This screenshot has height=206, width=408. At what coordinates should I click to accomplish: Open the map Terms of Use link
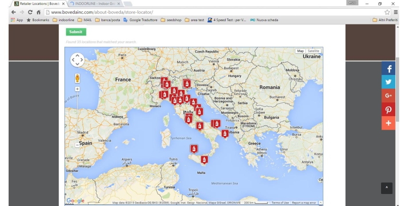point(280,203)
